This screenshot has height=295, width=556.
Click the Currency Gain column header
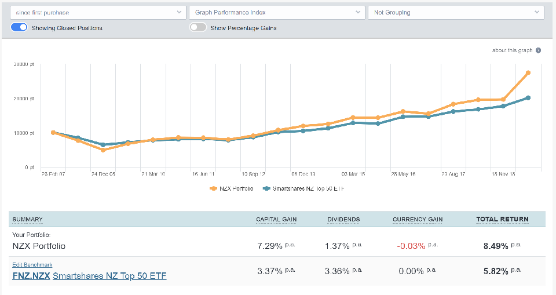tap(418, 219)
